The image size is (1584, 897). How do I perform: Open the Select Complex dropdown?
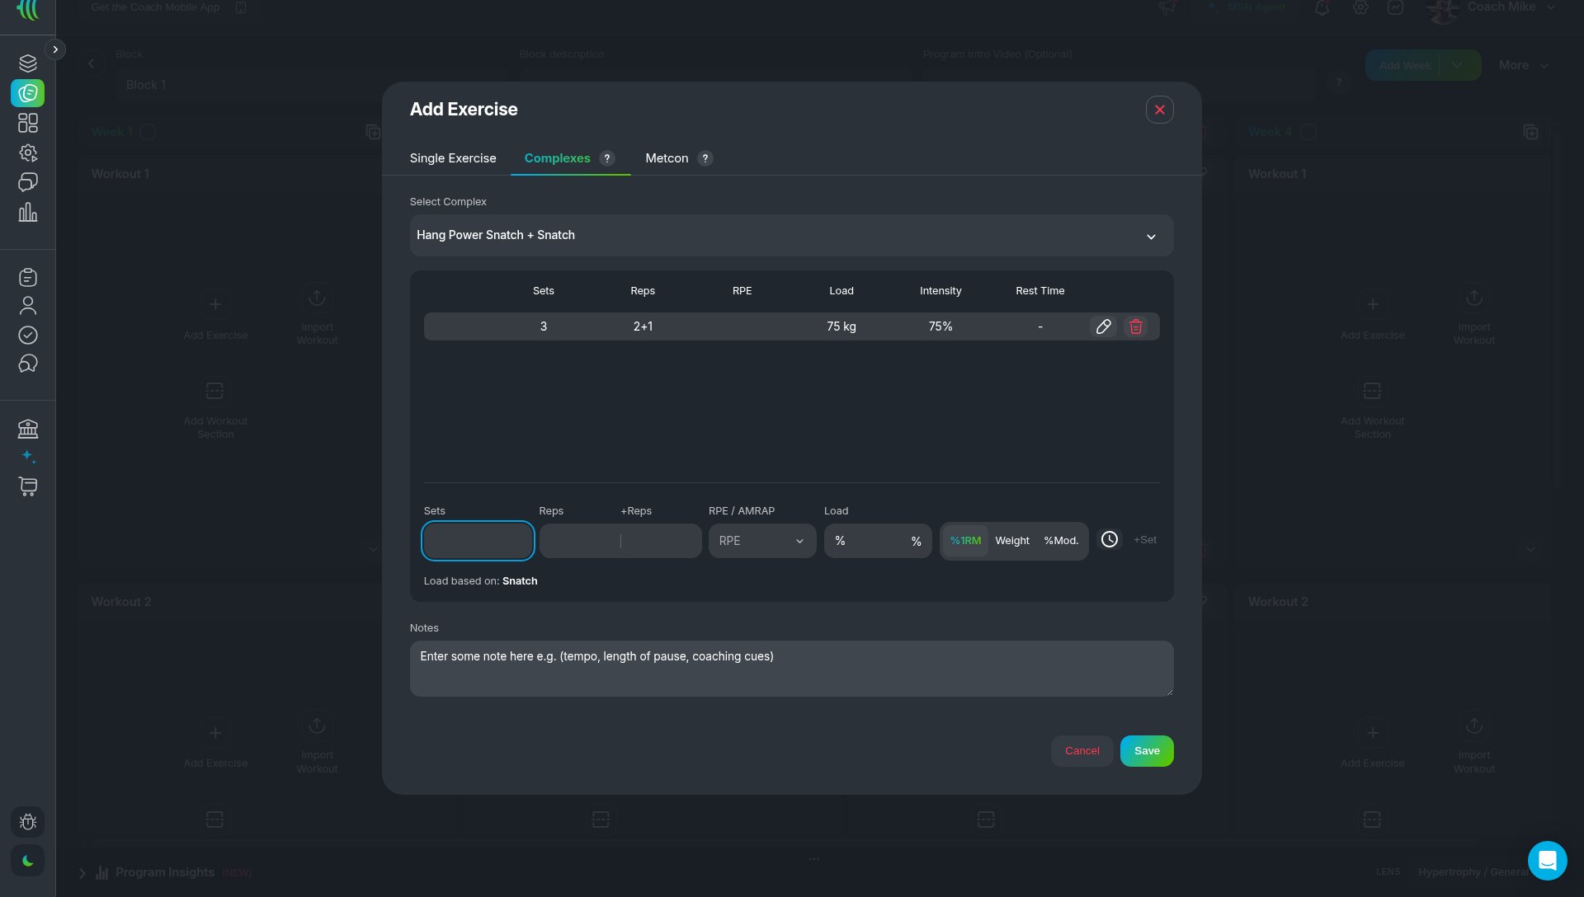791,236
